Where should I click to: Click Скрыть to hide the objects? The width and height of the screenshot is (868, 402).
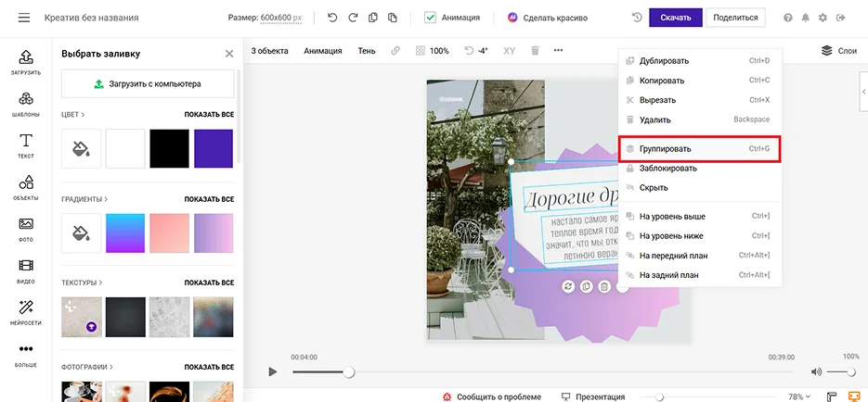[x=654, y=187]
